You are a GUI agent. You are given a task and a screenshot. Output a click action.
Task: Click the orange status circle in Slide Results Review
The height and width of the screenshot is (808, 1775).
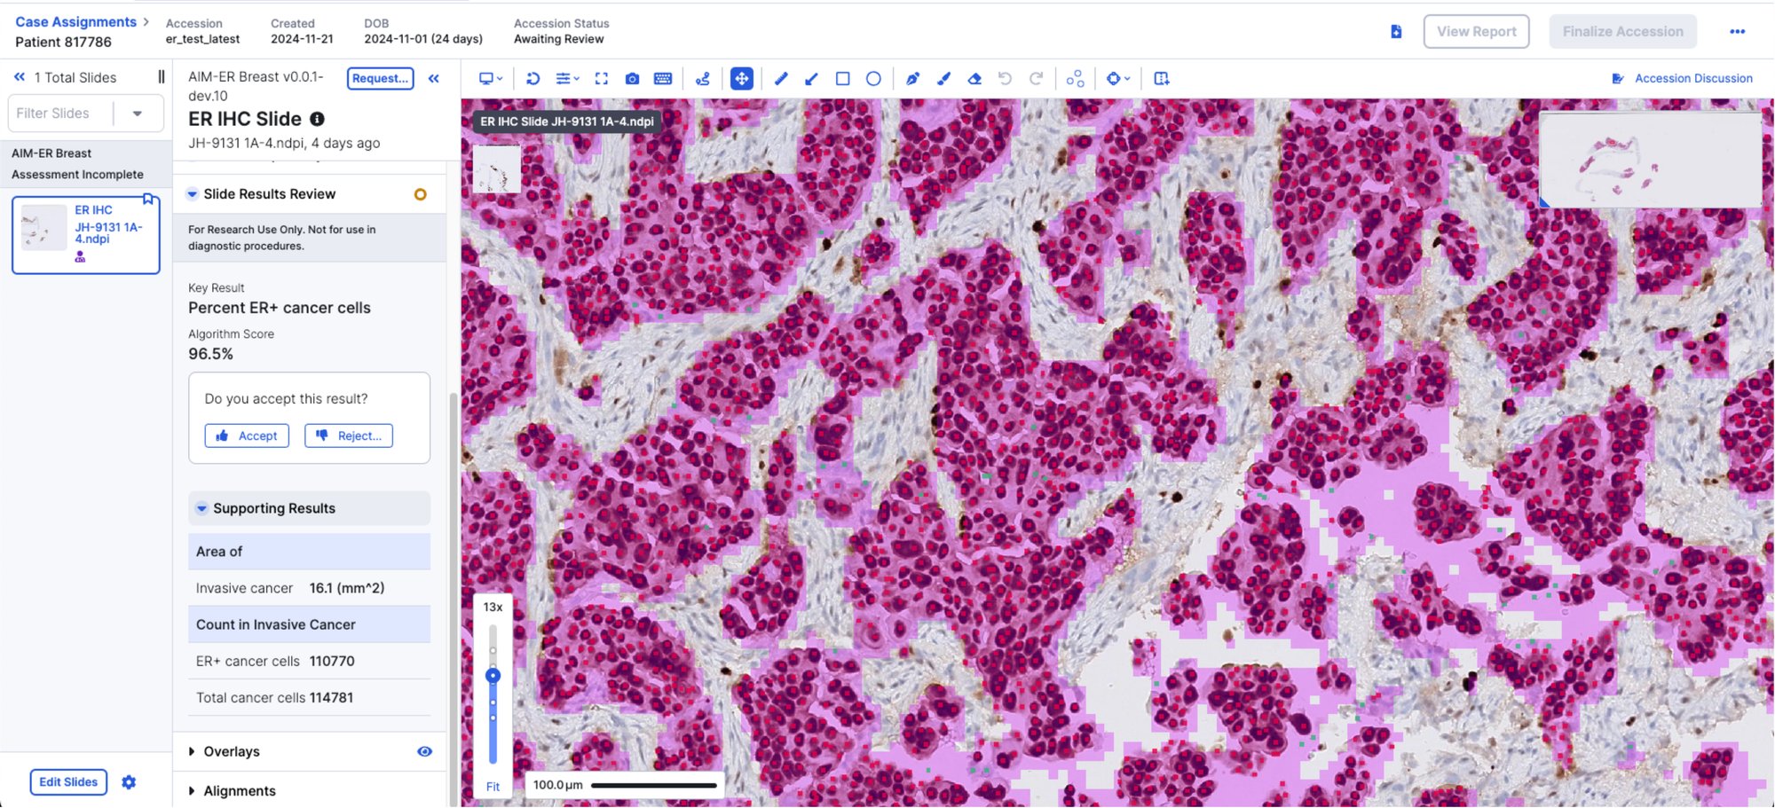tap(420, 194)
